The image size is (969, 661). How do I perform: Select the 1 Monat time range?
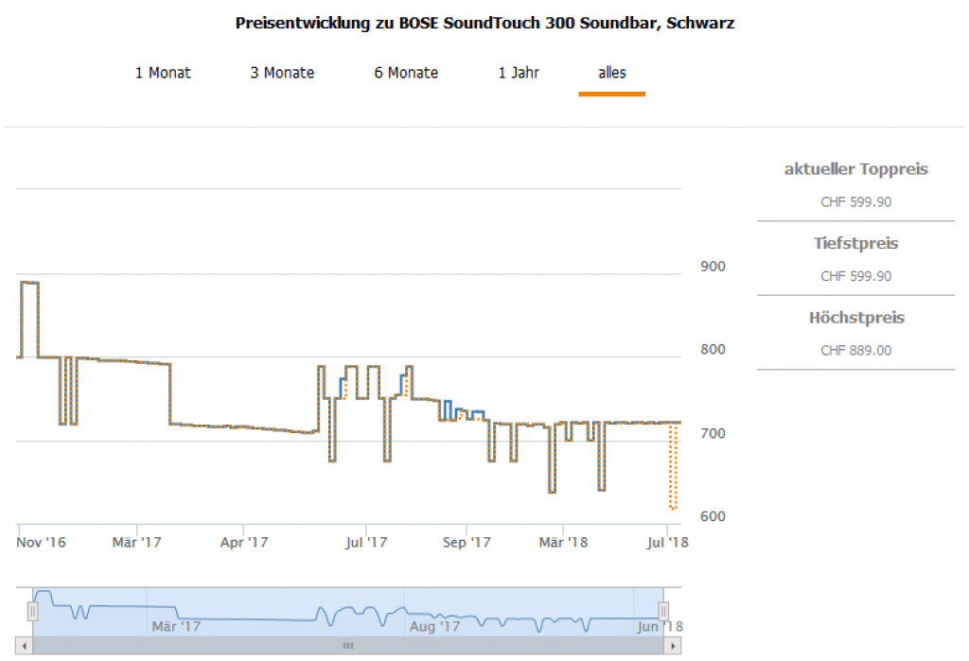(x=163, y=73)
